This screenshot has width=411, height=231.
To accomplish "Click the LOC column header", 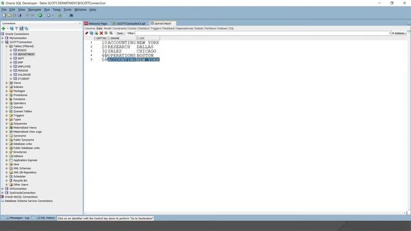I will (x=148, y=38).
